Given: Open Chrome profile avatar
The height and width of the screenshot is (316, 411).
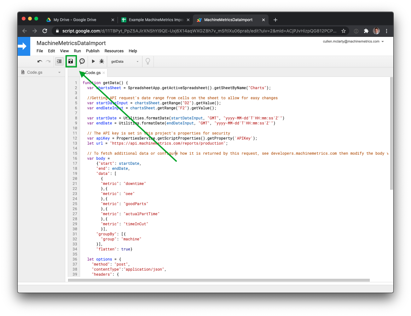Looking at the screenshot, I should [x=376, y=31].
